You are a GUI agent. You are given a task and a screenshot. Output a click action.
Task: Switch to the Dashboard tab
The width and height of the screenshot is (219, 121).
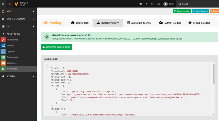tap(80, 23)
